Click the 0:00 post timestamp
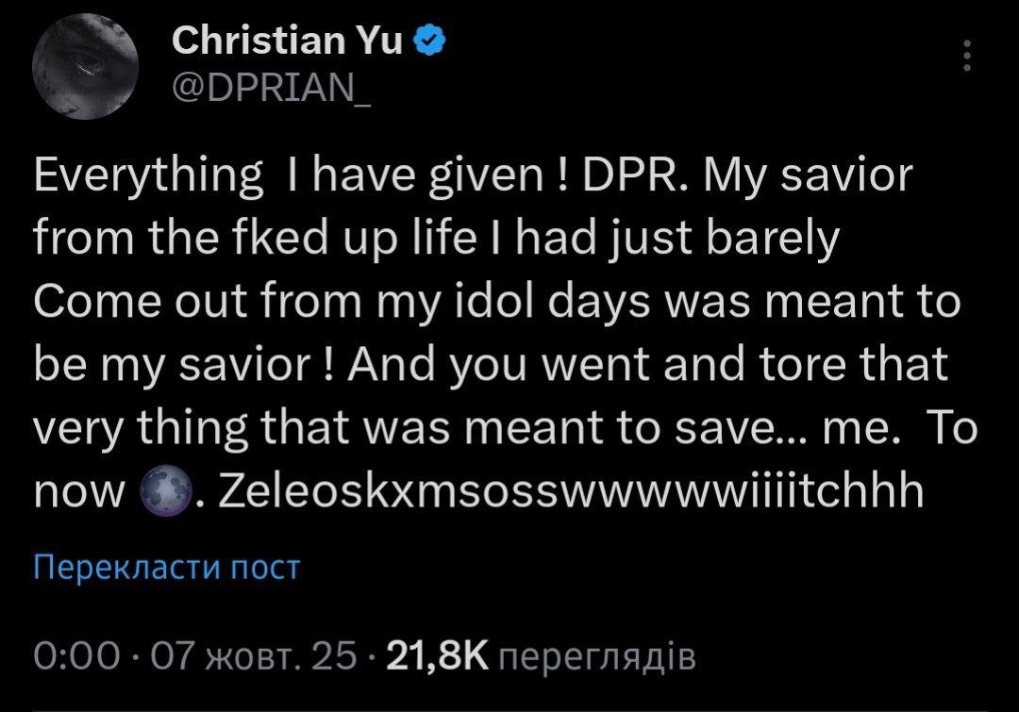The height and width of the screenshot is (712, 1019). click(x=76, y=656)
